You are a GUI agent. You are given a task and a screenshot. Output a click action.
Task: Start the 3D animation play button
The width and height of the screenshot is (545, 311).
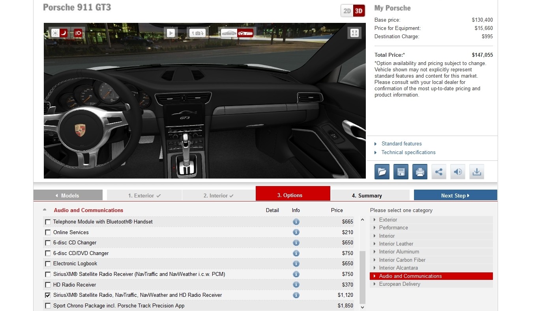(x=170, y=33)
